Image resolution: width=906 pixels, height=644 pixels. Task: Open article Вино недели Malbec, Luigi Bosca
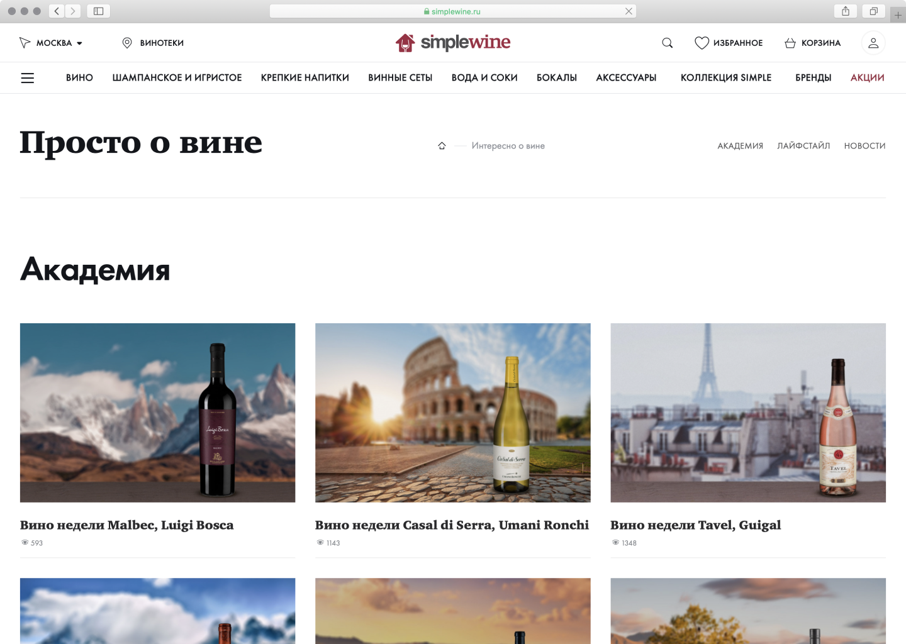tap(126, 525)
